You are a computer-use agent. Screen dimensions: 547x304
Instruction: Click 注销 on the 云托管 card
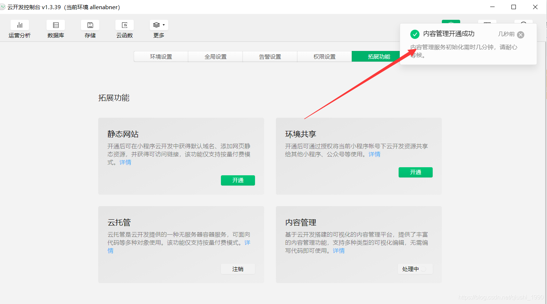point(238,269)
